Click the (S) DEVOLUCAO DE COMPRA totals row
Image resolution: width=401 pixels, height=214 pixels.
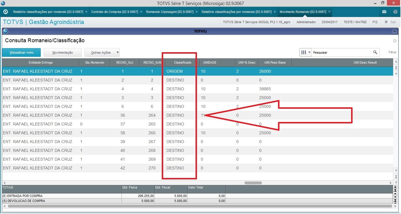click(197, 201)
